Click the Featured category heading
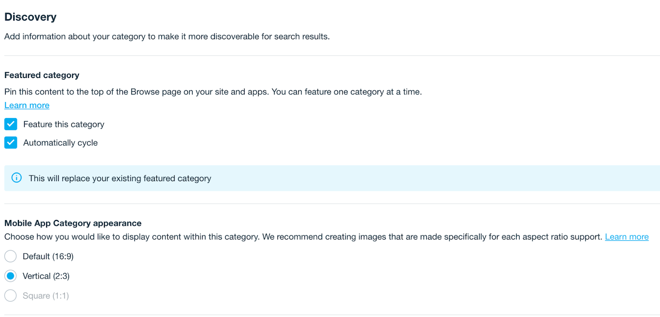 pos(42,75)
